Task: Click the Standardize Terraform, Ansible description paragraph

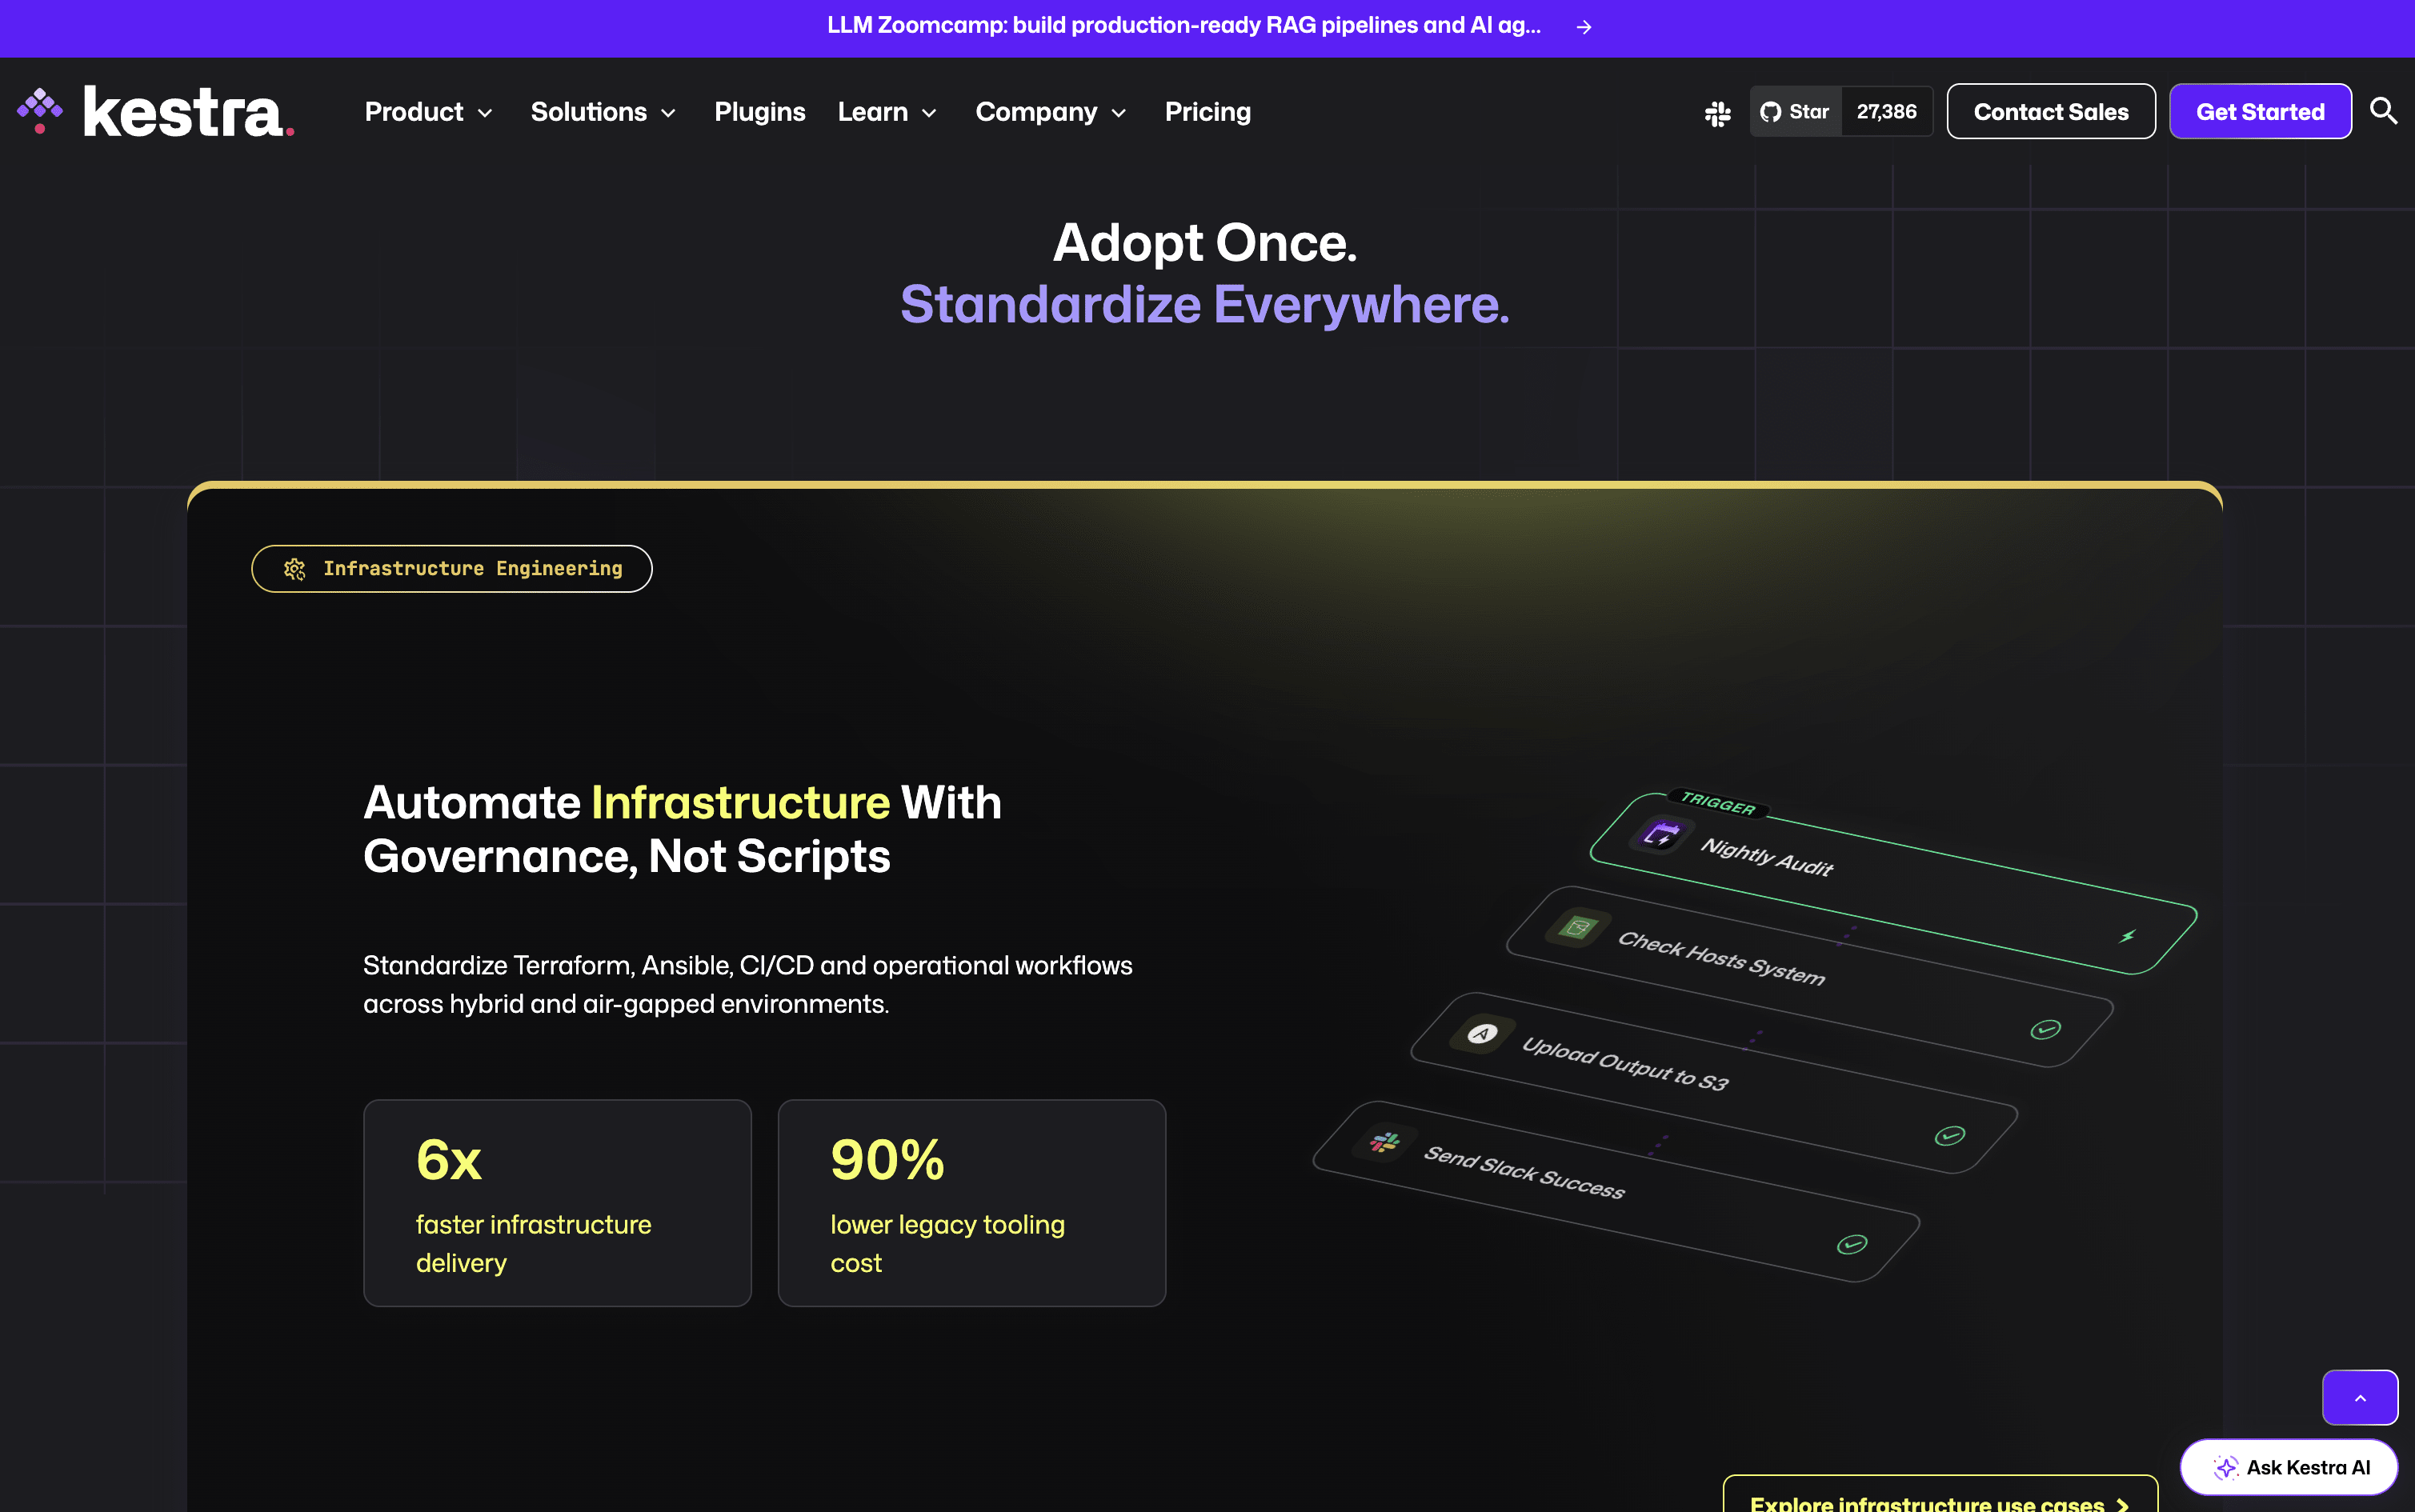Action: [x=748, y=984]
